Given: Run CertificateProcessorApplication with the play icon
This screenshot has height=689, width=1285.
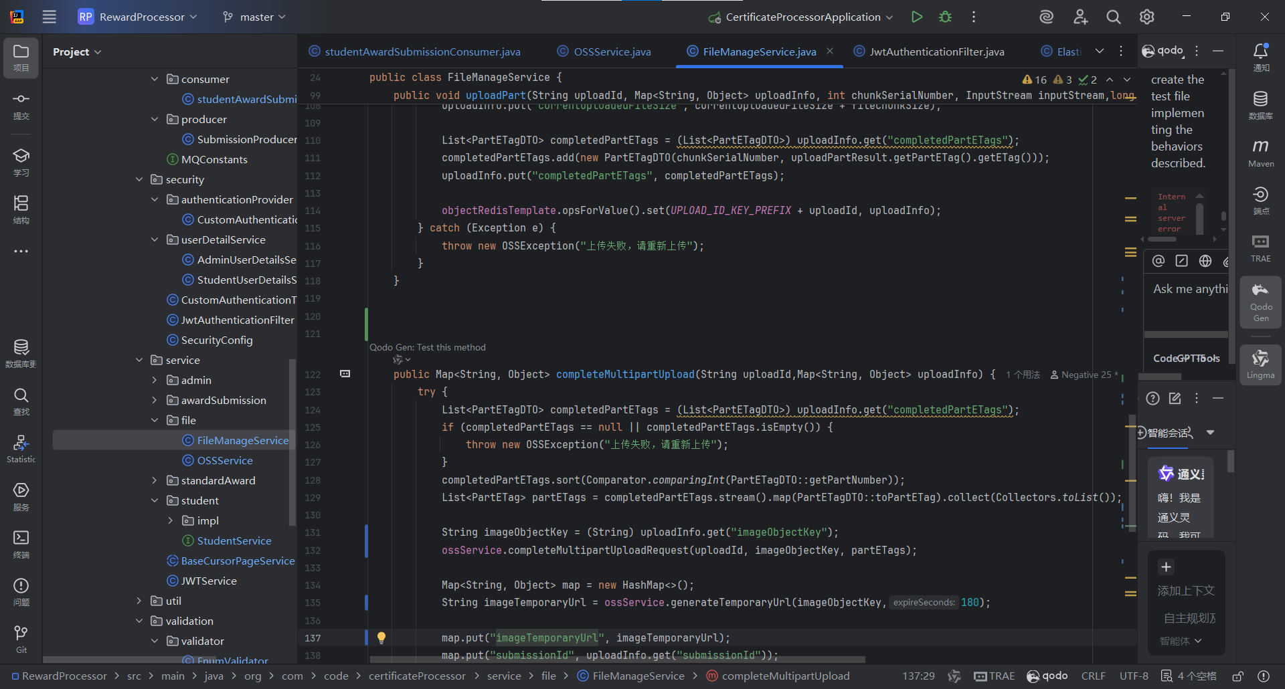Looking at the screenshot, I should tap(917, 17).
